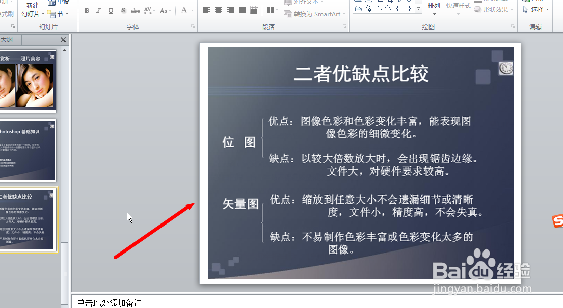Viewport: 563px width, 308px height.
Task: Switch to the Outline (大纲) tab
Action: coord(7,40)
